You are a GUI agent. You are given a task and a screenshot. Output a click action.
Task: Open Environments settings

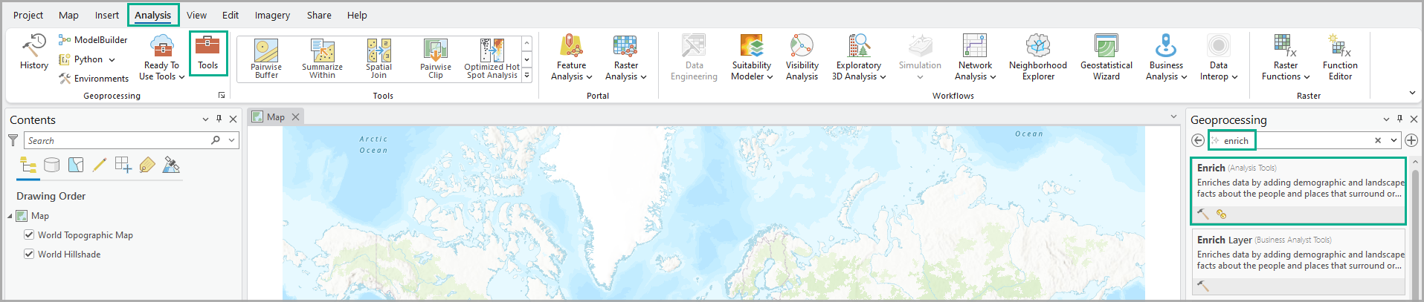94,79
